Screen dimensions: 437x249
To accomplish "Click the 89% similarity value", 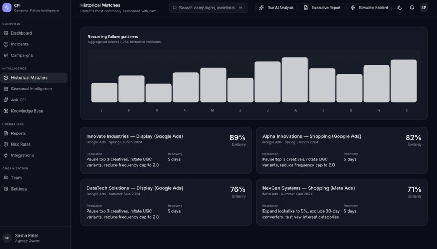I will click(x=237, y=137).
